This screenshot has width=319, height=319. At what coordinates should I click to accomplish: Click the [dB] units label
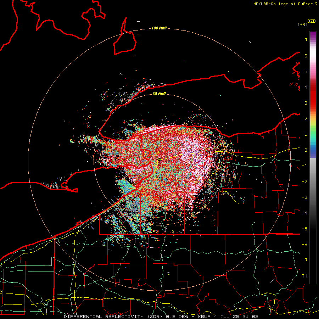303,24
